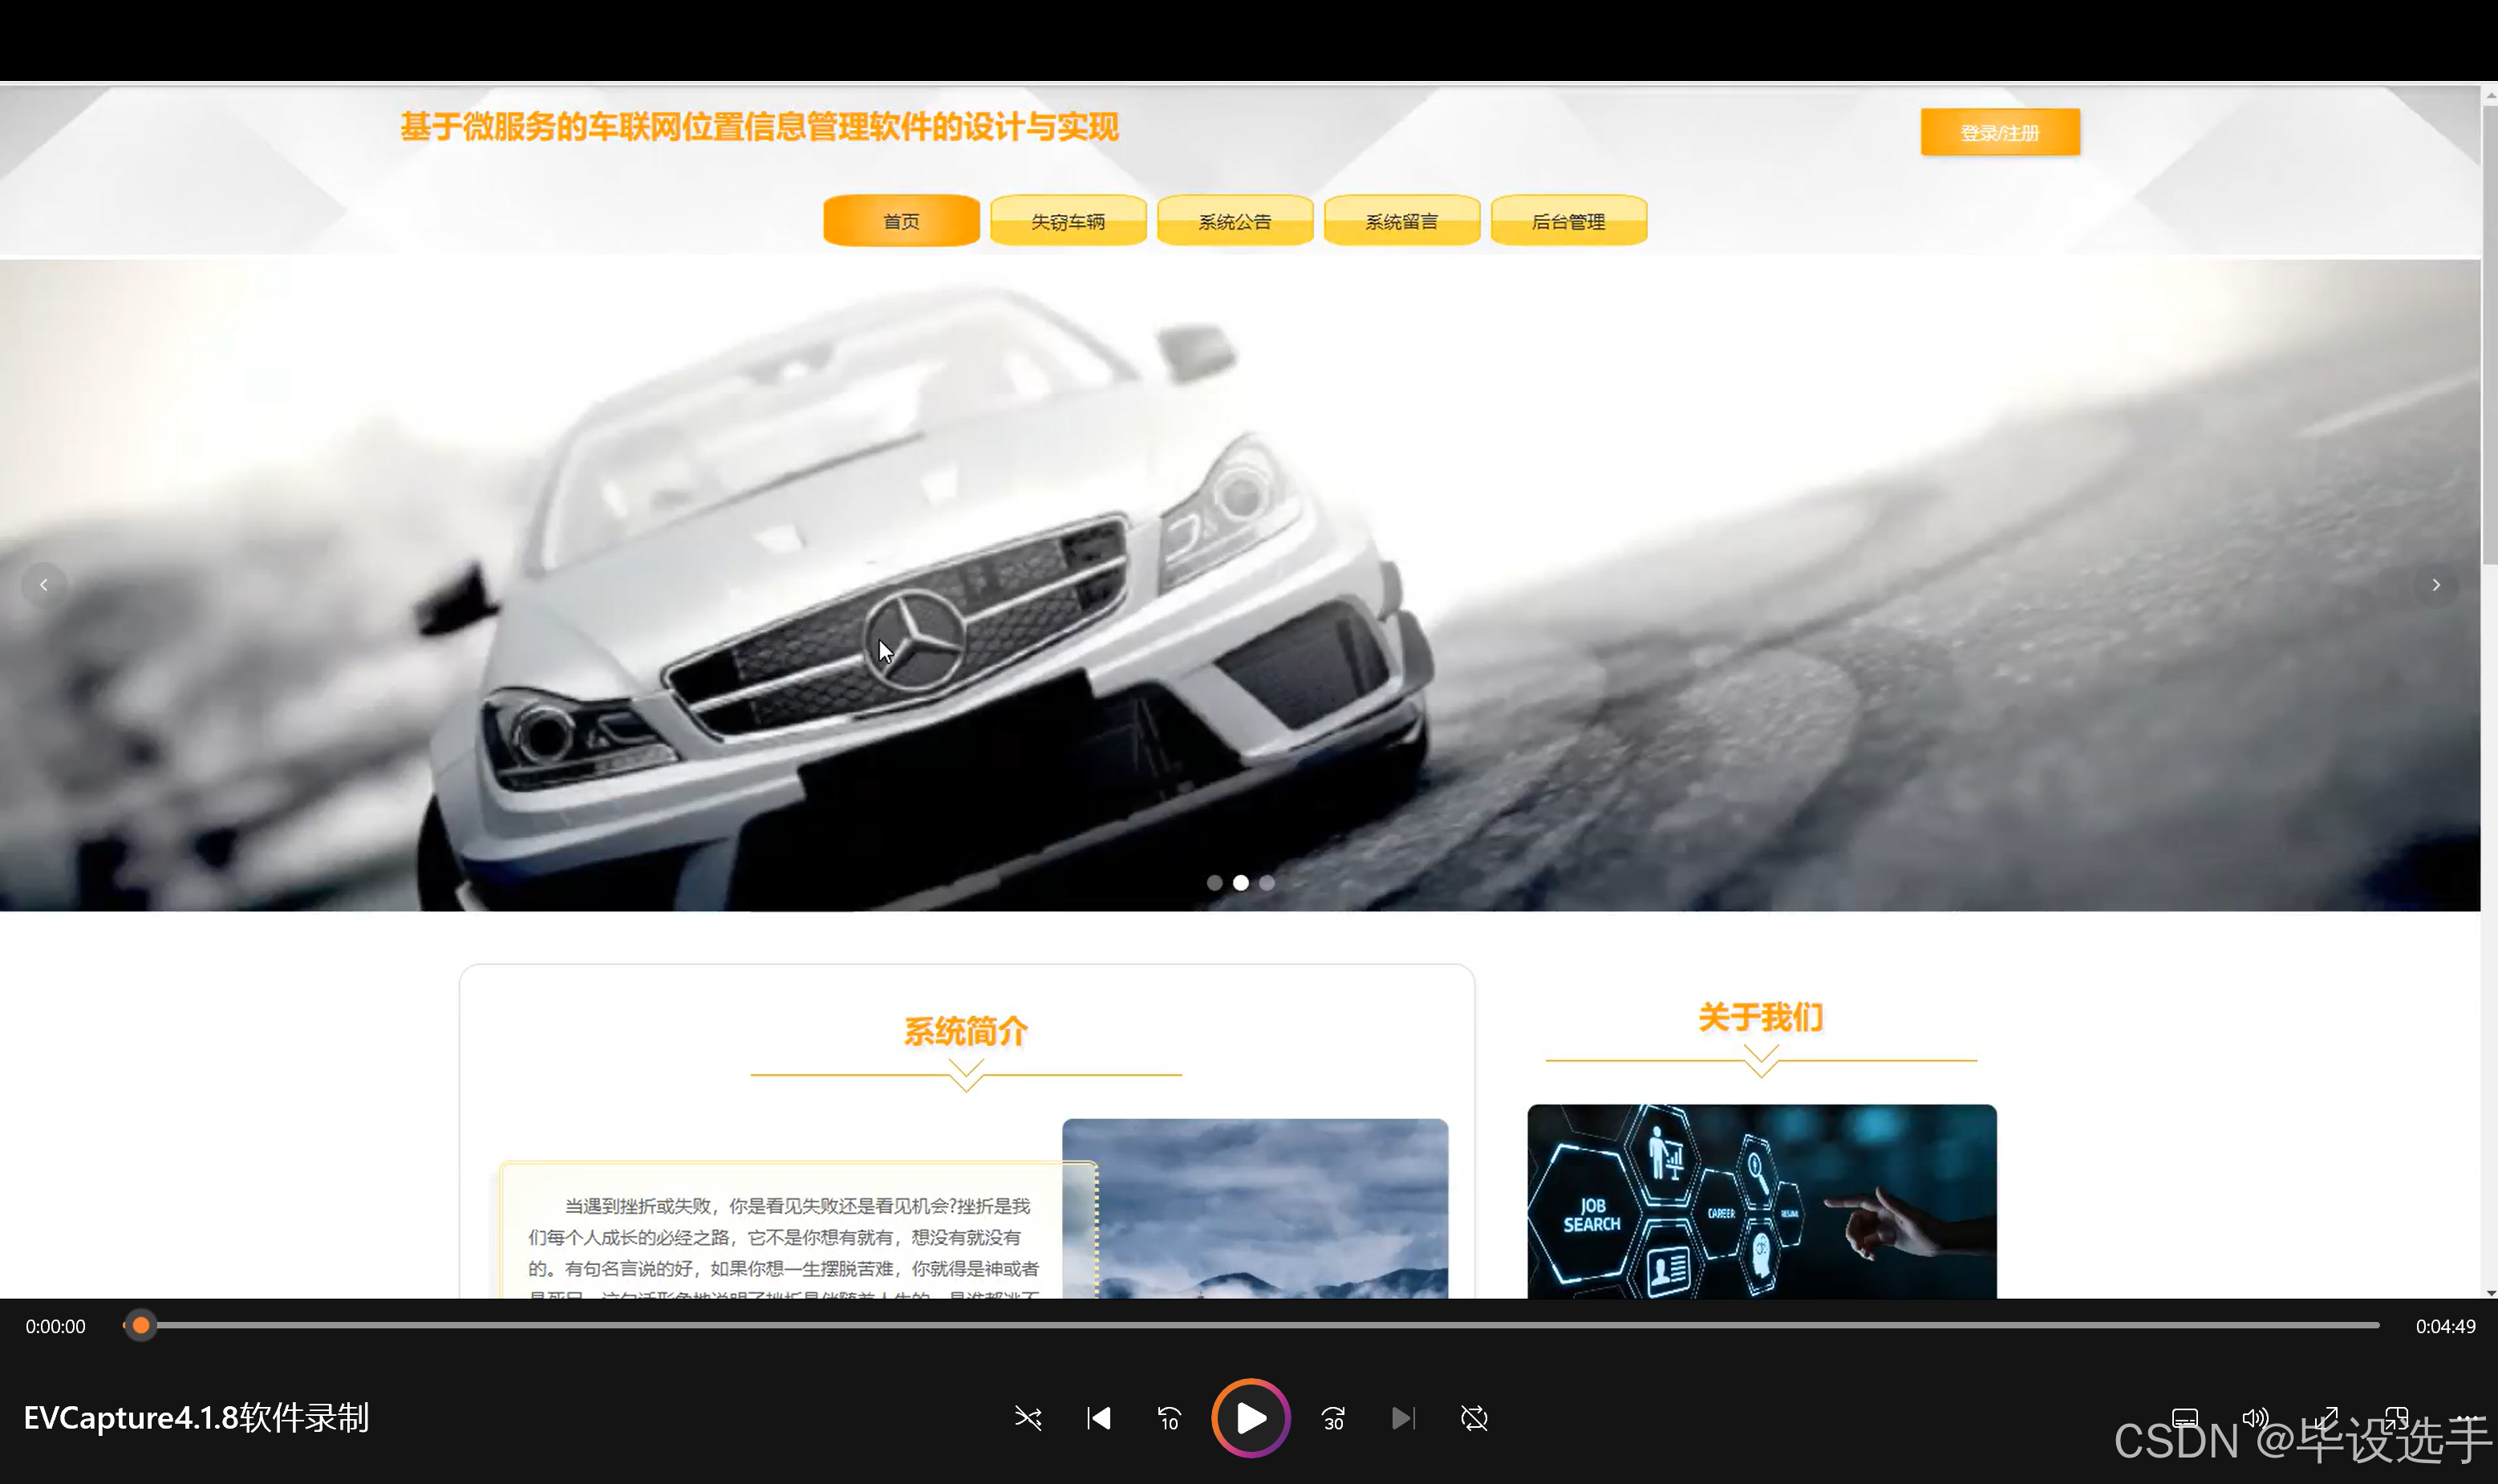Go to the previous track

coord(1099,1418)
